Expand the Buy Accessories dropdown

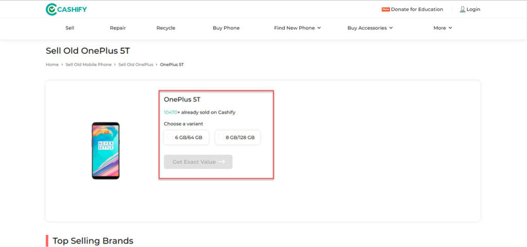[x=370, y=28]
